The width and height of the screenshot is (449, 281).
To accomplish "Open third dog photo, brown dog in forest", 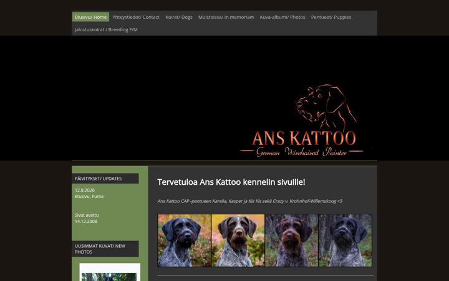I will 291,240.
